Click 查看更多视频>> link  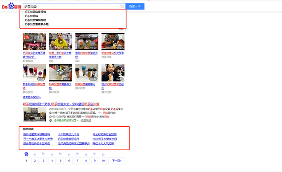[x=32, y=97]
